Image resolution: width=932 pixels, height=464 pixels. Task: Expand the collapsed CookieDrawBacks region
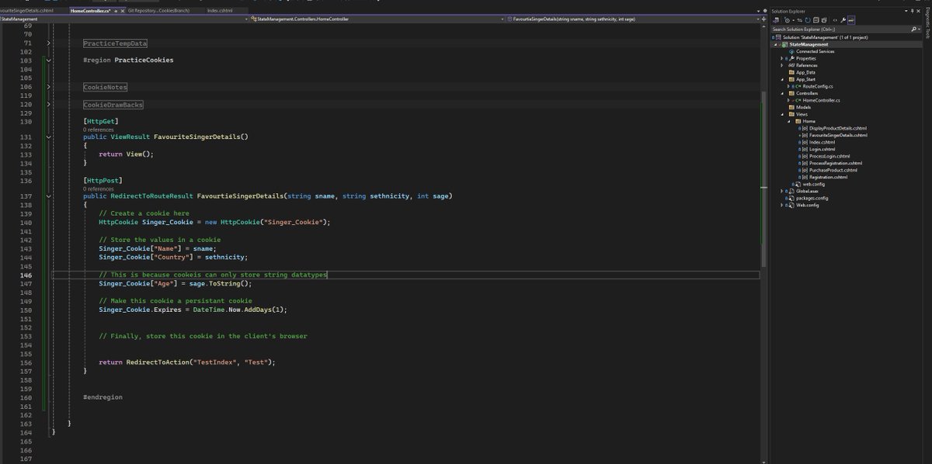pos(49,104)
